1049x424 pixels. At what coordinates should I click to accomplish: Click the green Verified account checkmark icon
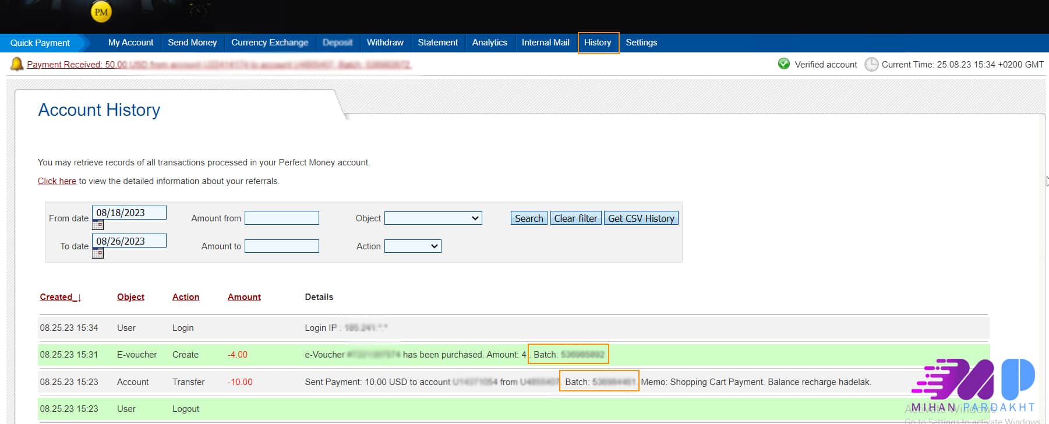[x=784, y=64]
